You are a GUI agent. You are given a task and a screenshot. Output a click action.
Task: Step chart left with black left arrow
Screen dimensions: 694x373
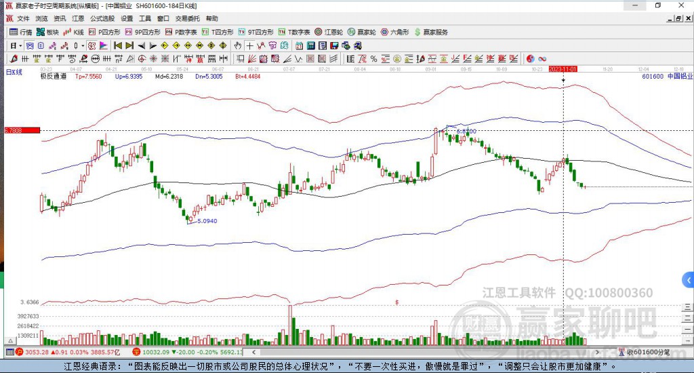click(x=141, y=45)
